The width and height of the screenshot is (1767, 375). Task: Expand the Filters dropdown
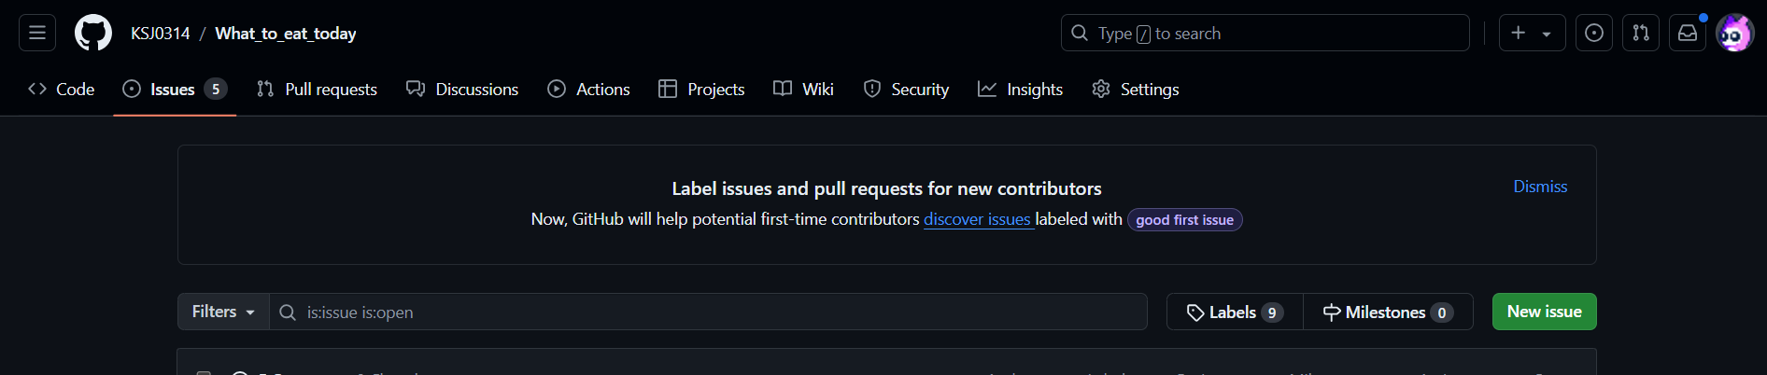(x=223, y=312)
